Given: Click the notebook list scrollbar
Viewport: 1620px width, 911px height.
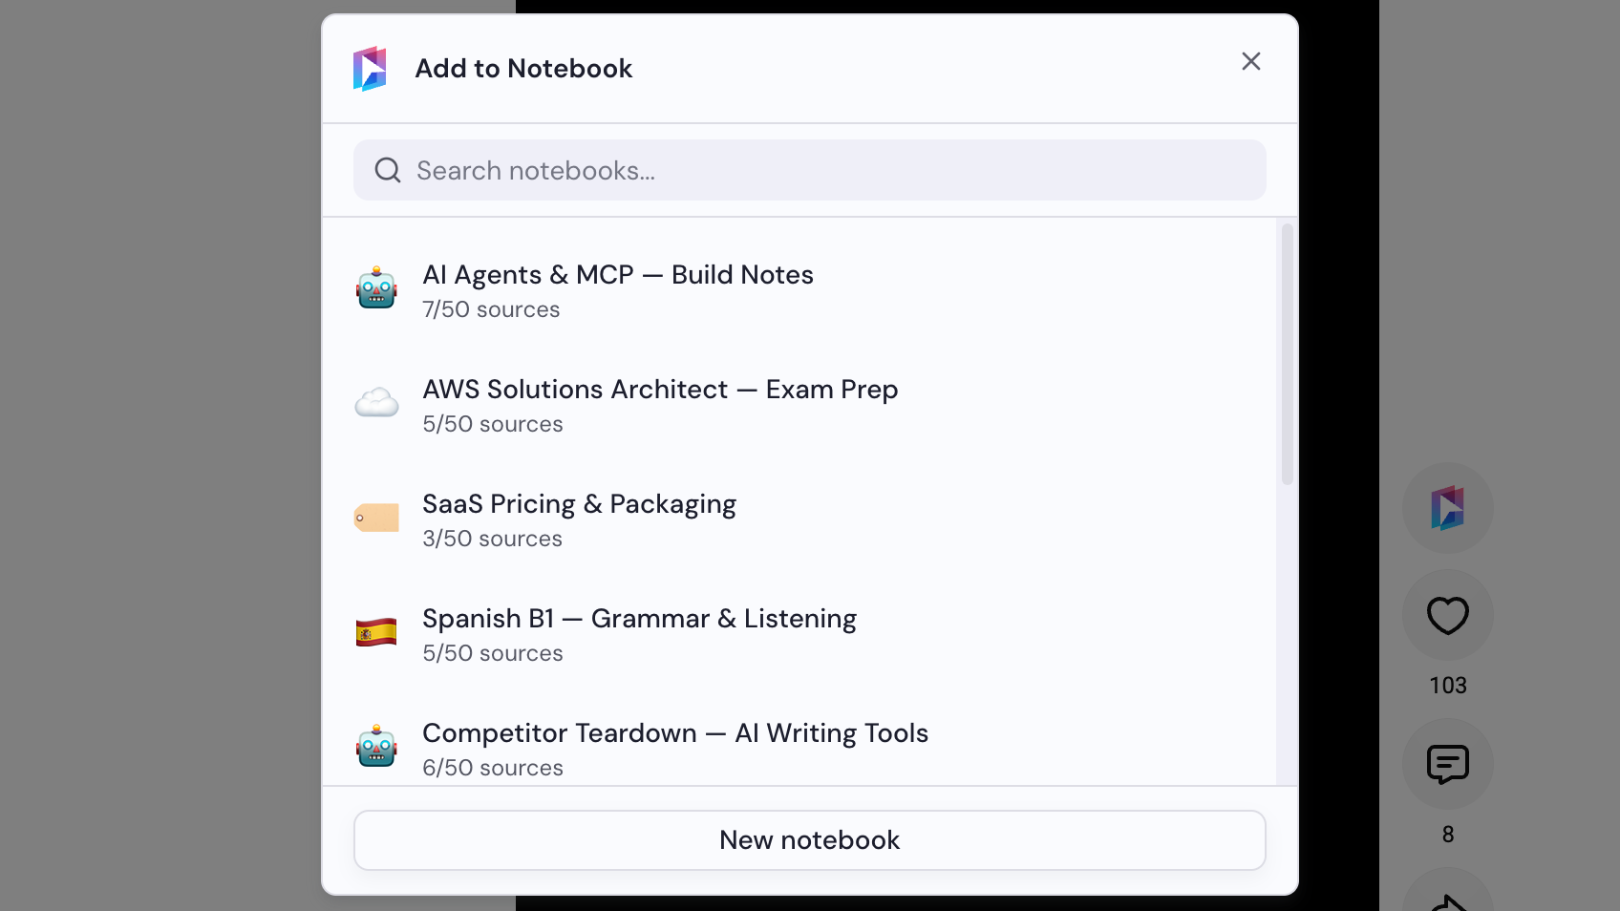Looking at the screenshot, I should pyautogui.click(x=1288, y=354).
